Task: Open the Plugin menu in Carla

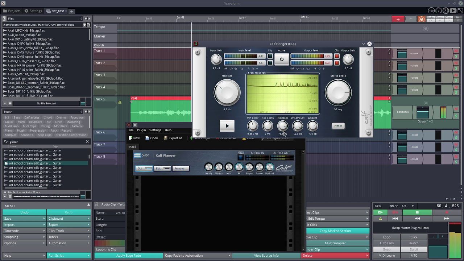Action: tap(141, 130)
